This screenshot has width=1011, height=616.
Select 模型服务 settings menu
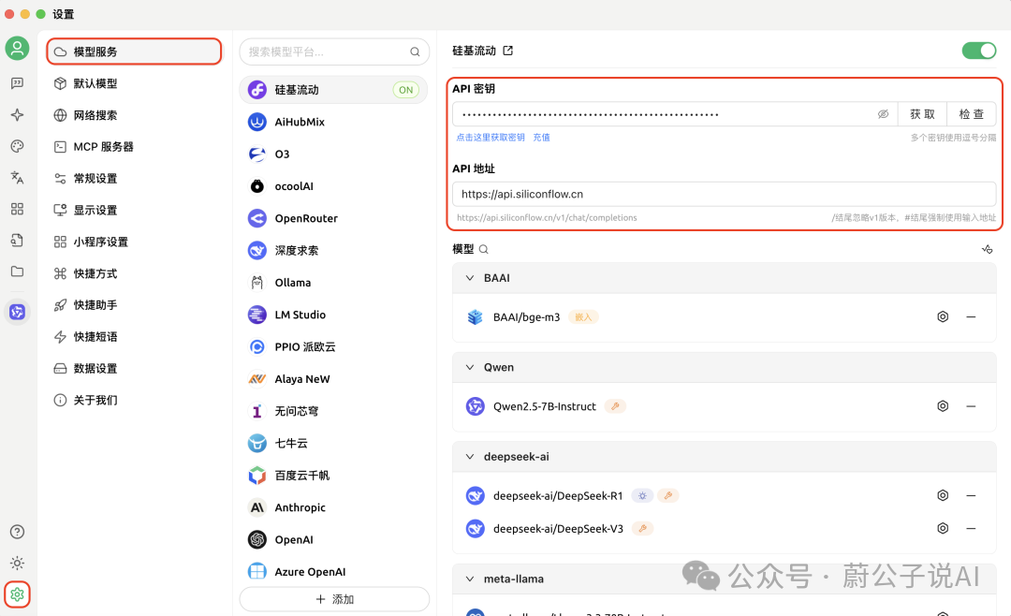pos(134,51)
